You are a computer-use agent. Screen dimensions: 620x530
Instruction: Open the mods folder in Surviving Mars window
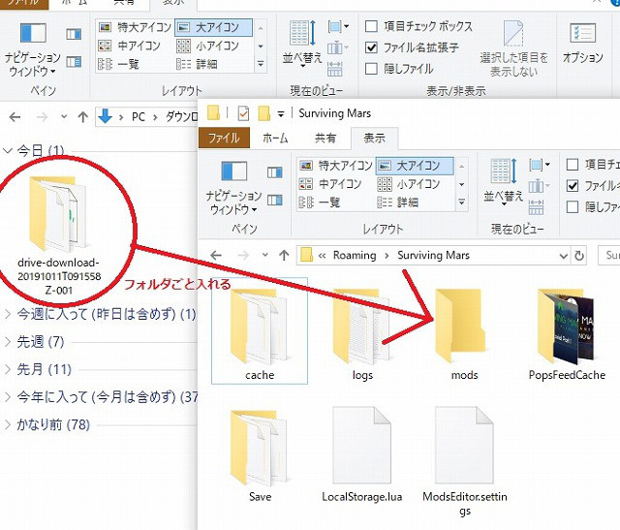click(x=462, y=334)
